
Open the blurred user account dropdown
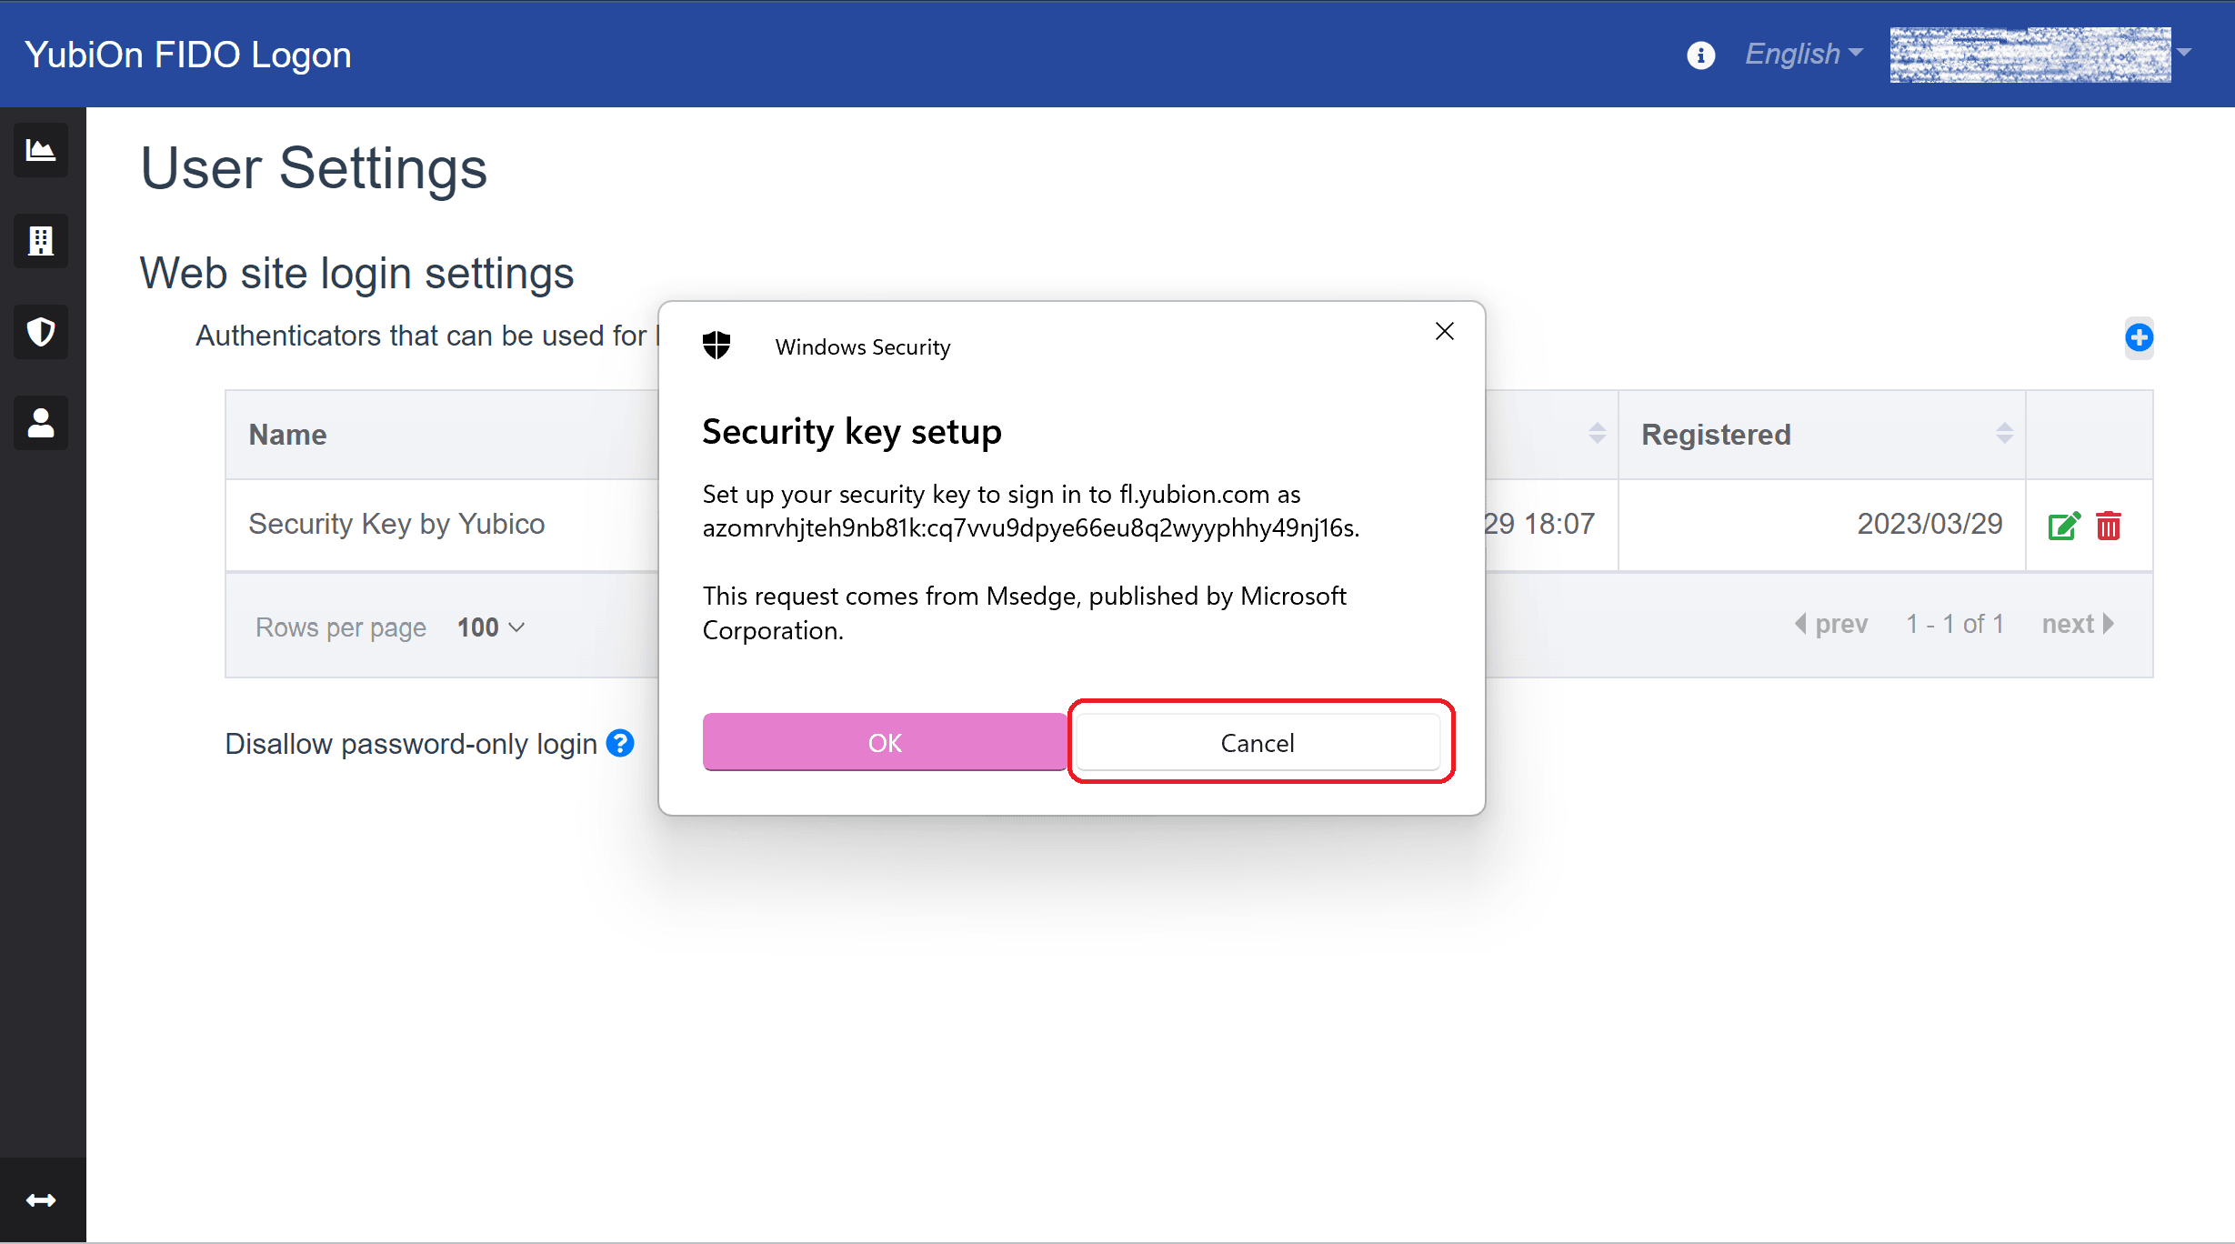point(2042,54)
